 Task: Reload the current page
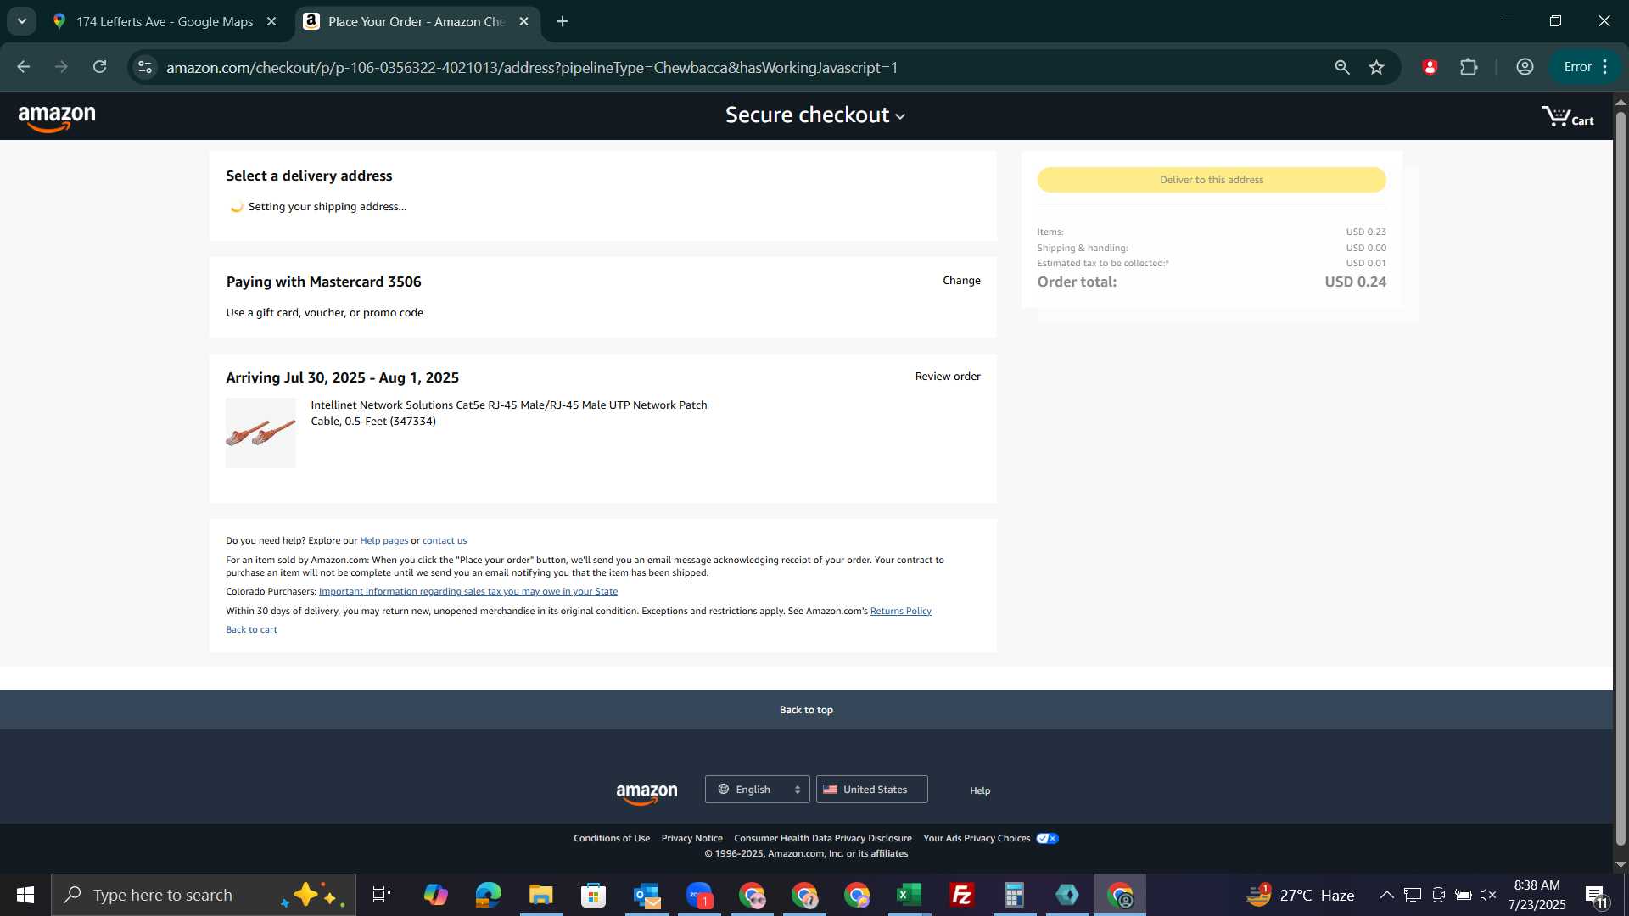click(x=99, y=67)
